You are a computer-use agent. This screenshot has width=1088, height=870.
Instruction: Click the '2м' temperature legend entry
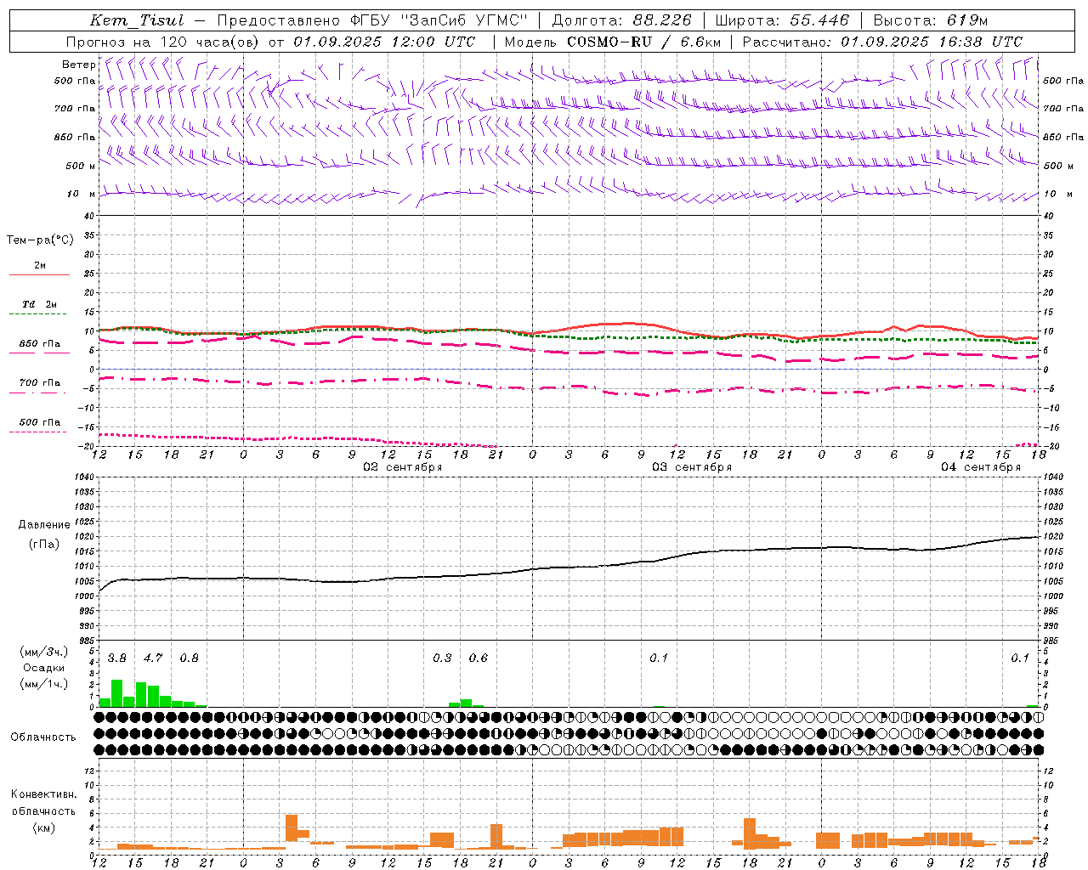tap(40, 266)
